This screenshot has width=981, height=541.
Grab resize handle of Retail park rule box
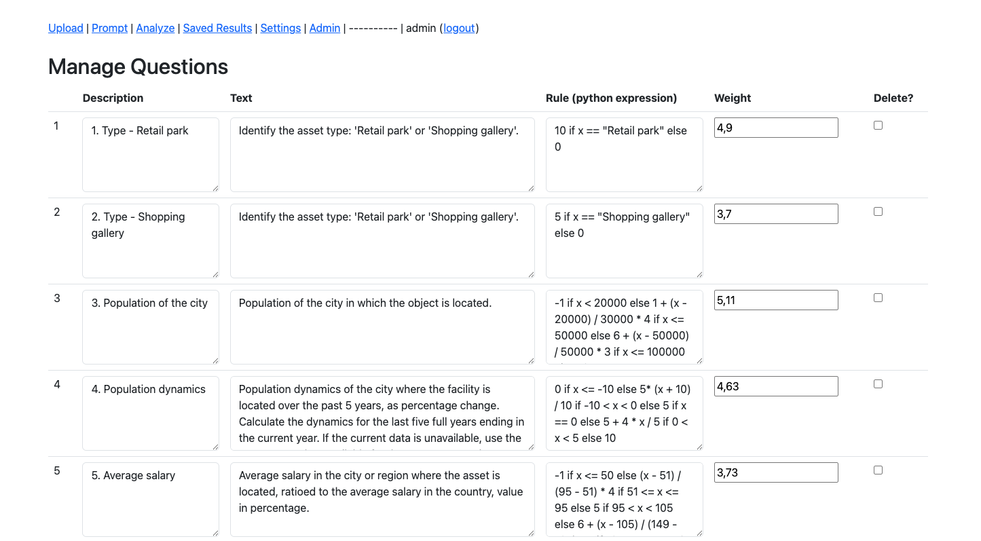pos(699,188)
